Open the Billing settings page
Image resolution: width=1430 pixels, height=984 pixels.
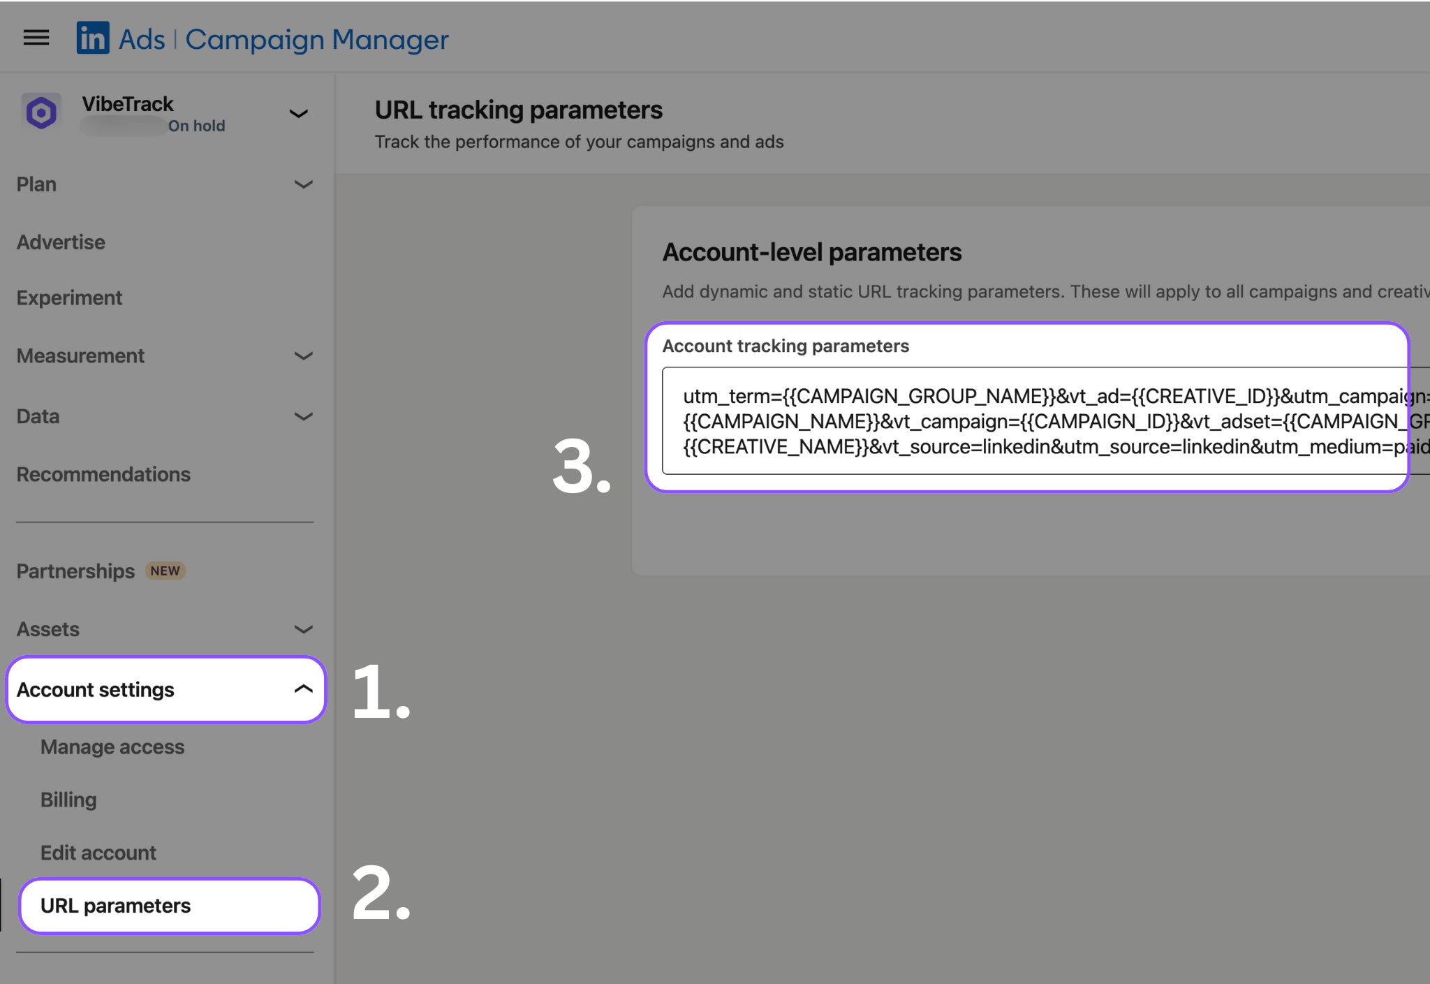tap(68, 800)
